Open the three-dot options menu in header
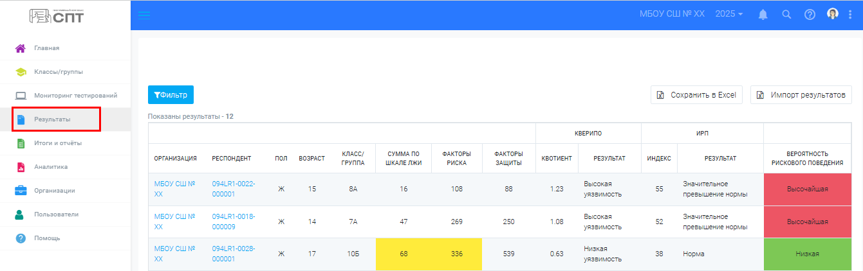 [x=850, y=14]
